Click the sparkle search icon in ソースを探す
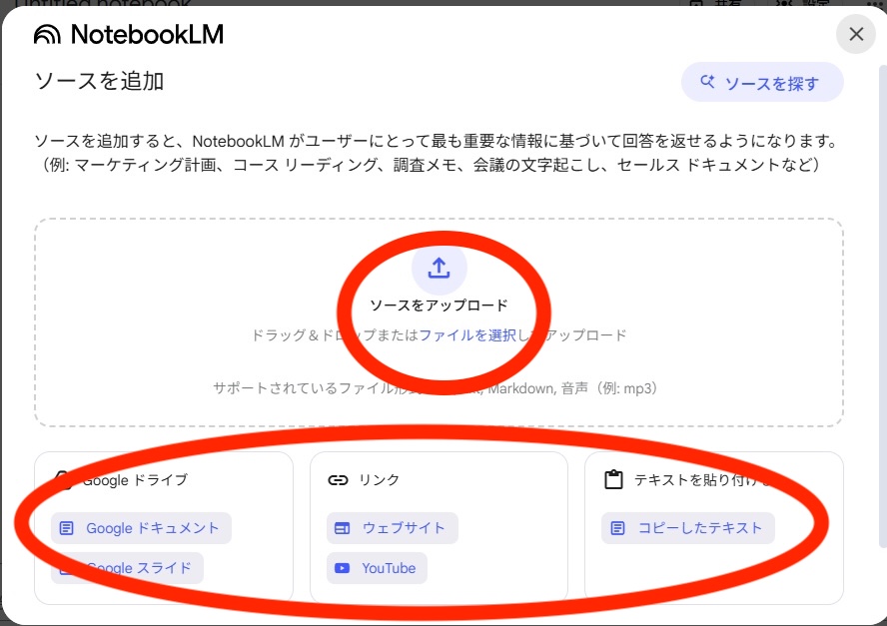The width and height of the screenshot is (887, 626). [707, 82]
